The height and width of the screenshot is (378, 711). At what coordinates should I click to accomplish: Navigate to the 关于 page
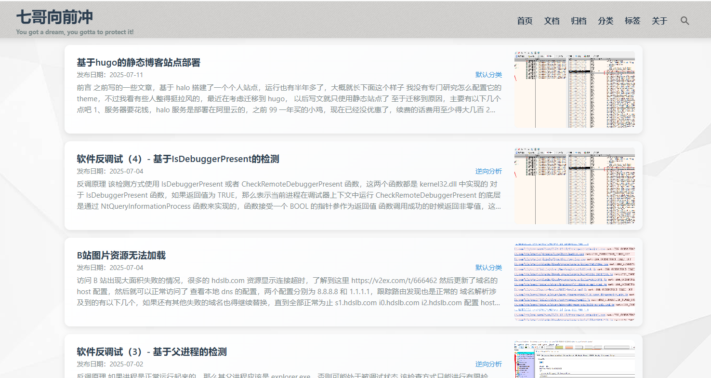click(659, 21)
